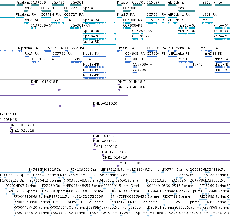The height and width of the screenshot is (217, 230).
Task: Click the LD29461.3prime EST label
Action: 160,192
